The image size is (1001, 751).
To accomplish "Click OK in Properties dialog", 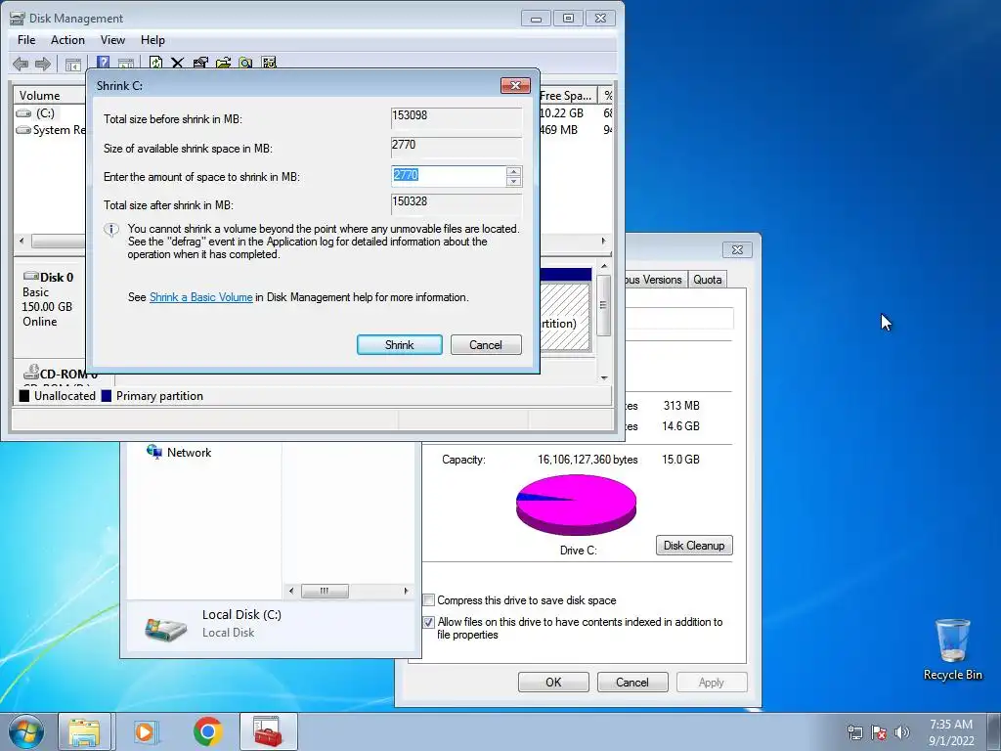I will pyautogui.click(x=553, y=682).
